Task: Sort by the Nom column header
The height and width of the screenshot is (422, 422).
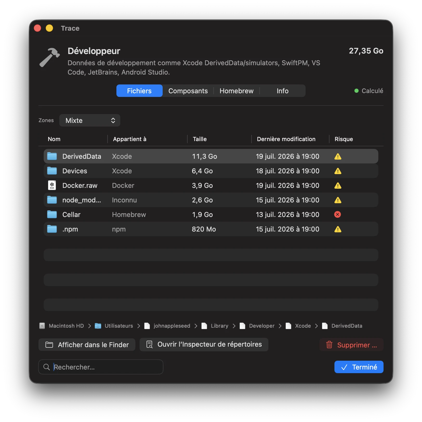Action: click(x=54, y=139)
